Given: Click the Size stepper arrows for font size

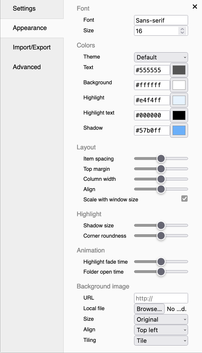Looking at the screenshot, I should (x=182, y=31).
